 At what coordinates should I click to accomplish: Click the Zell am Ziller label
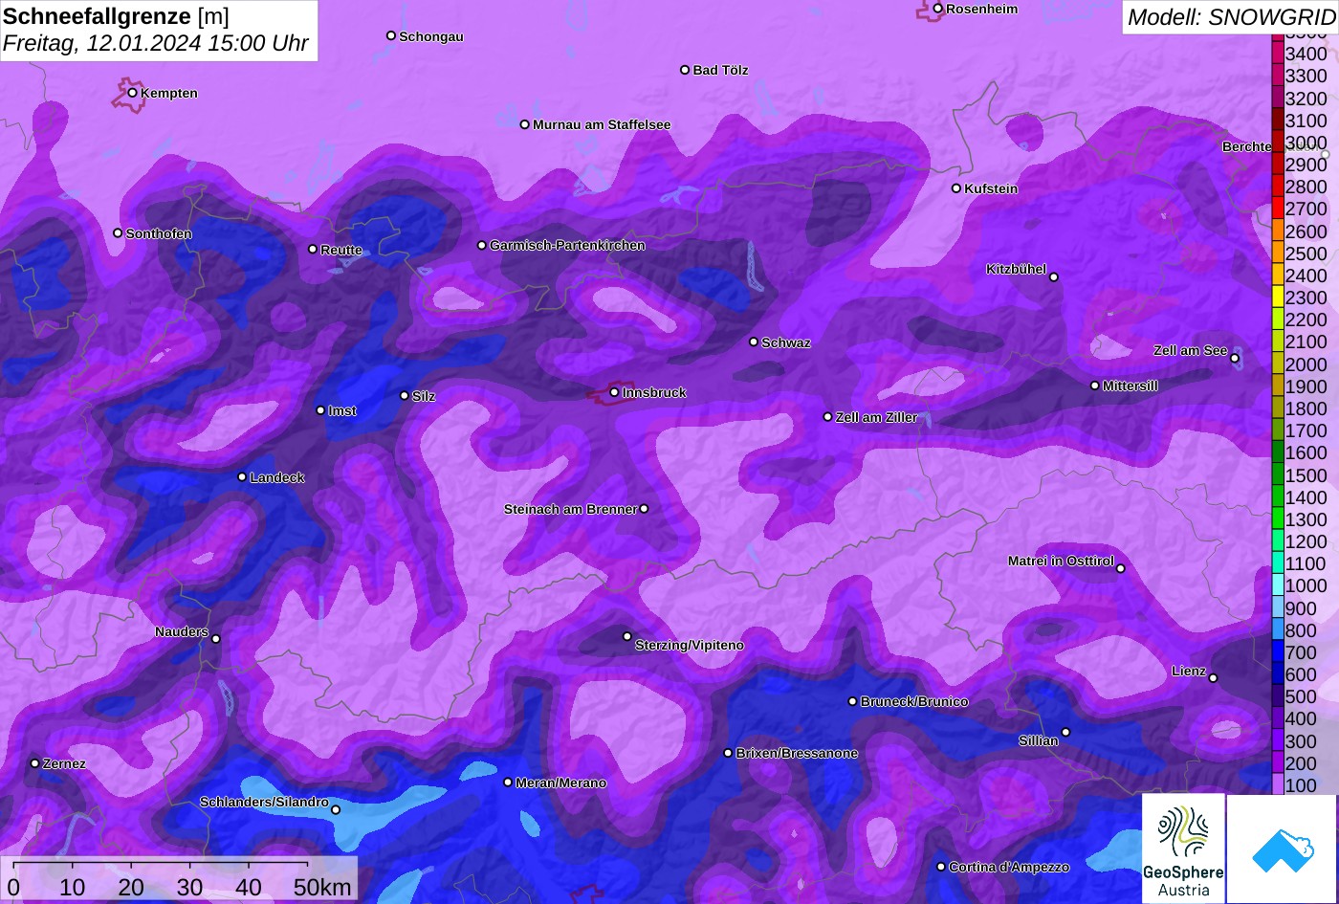(x=877, y=417)
